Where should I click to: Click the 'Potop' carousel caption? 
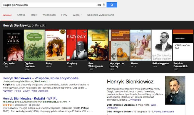(49, 63)
